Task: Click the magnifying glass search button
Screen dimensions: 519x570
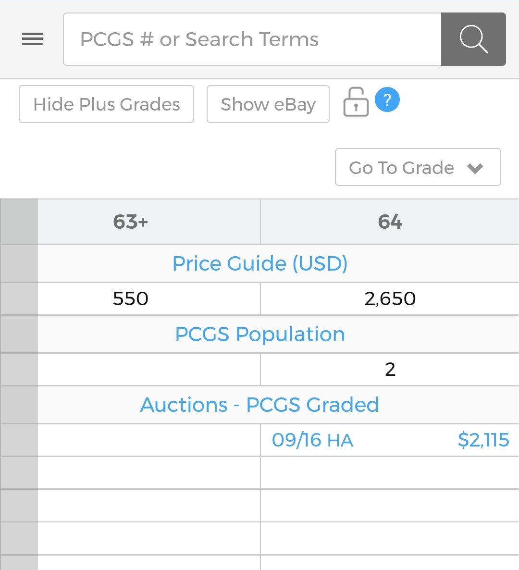Action: (x=473, y=39)
